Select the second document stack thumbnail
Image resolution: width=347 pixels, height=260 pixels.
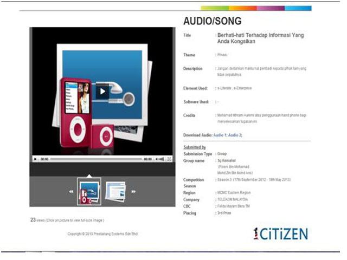pos(115,191)
